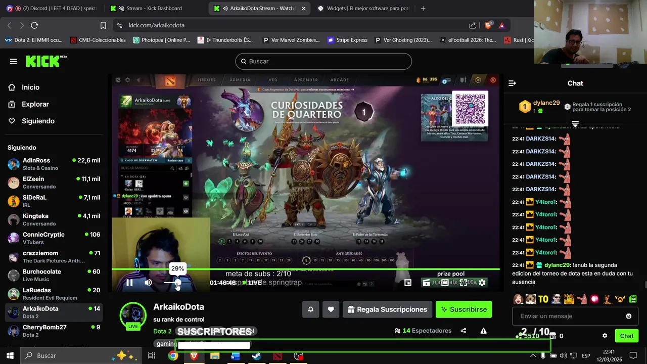Image resolution: width=647 pixels, height=364 pixels.
Task: Click ArkaikoDota channel name
Action: [178, 307]
